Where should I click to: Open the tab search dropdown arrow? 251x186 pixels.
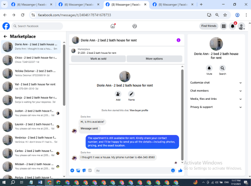pos(5,5)
